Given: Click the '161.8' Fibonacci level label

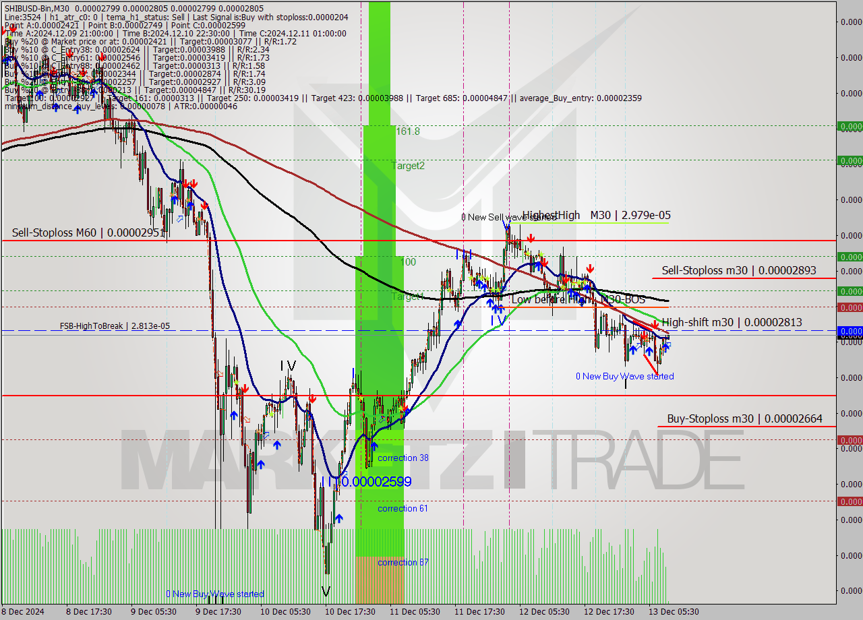Looking at the screenshot, I should [408, 131].
